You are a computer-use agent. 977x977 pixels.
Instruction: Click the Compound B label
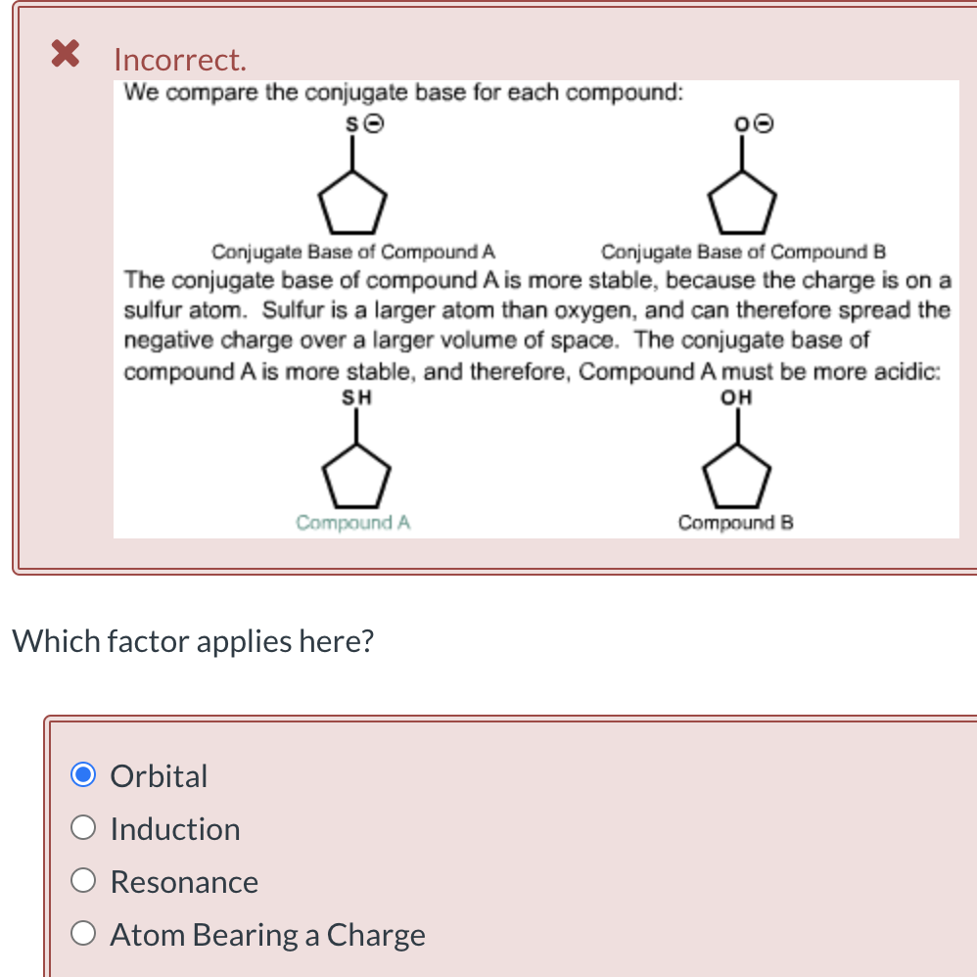coord(733,522)
